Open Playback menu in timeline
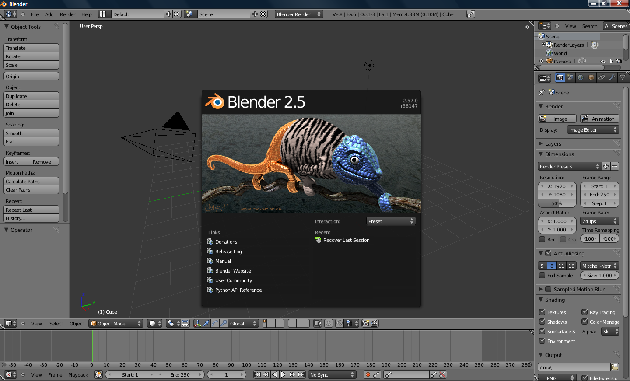The image size is (630, 381). tap(78, 375)
